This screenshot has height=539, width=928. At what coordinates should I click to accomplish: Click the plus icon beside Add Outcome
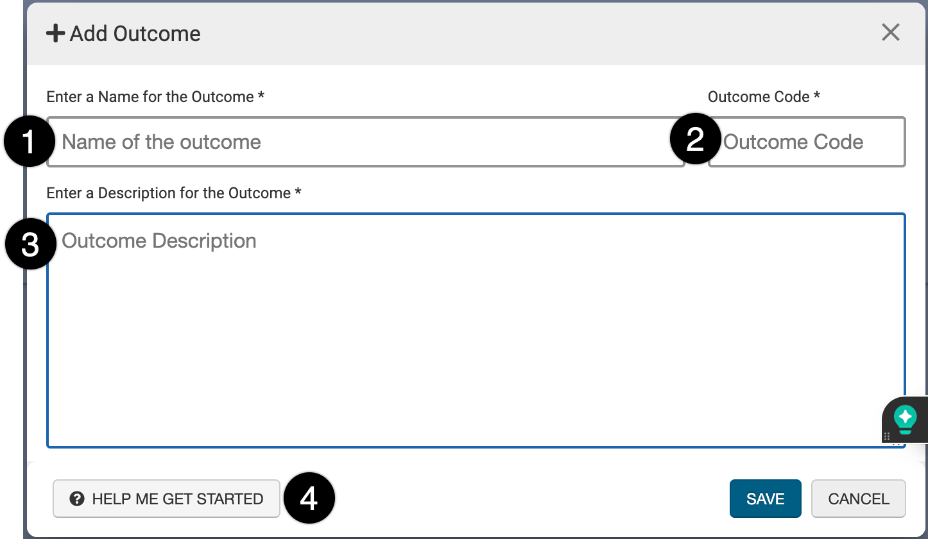coord(55,33)
